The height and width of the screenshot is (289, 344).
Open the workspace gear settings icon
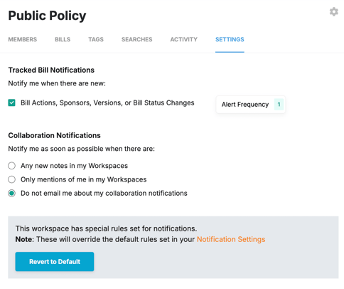[x=334, y=11]
